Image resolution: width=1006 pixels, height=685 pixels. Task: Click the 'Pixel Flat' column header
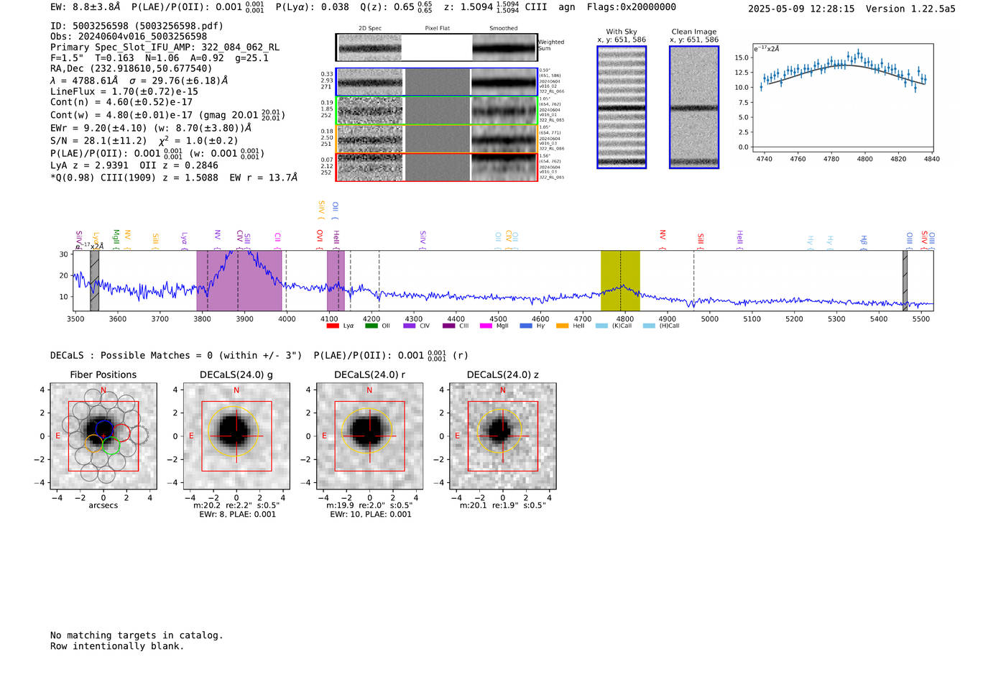[437, 29]
